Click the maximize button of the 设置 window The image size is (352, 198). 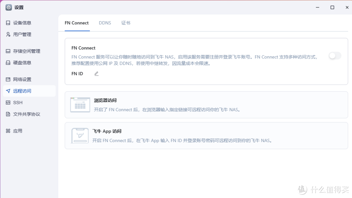click(332, 7)
